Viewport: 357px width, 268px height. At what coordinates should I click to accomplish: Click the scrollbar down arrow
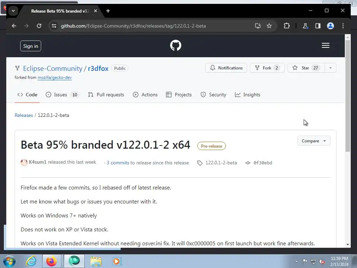point(348,244)
